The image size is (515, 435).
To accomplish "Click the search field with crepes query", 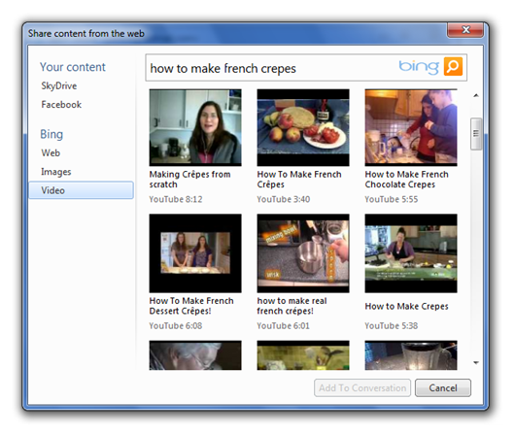I will pos(306,68).
